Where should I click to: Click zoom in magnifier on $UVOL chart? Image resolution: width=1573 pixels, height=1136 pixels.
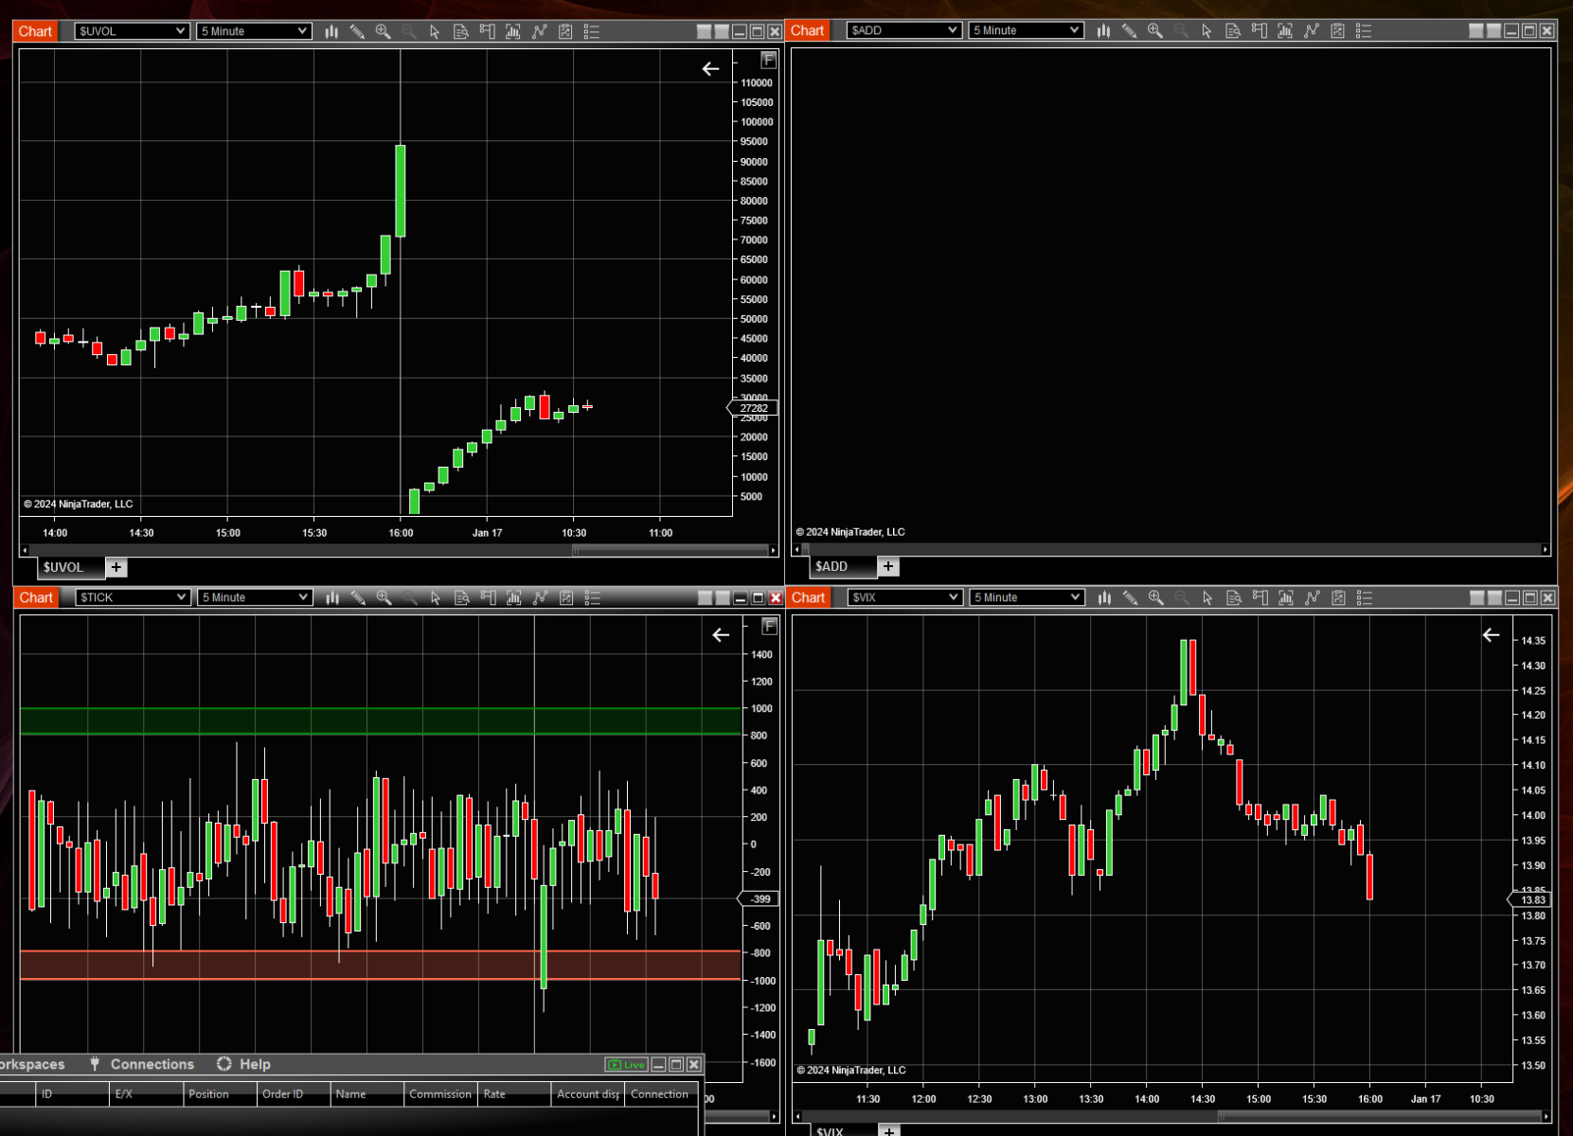coord(383,31)
